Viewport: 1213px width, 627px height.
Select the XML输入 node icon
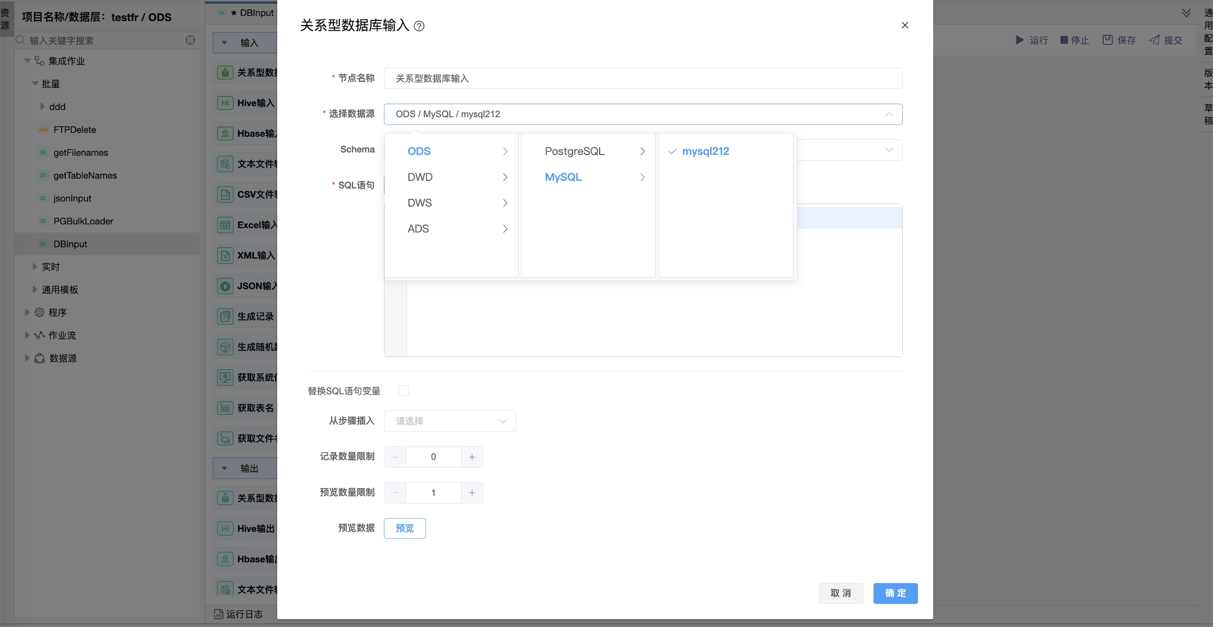tap(225, 255)
